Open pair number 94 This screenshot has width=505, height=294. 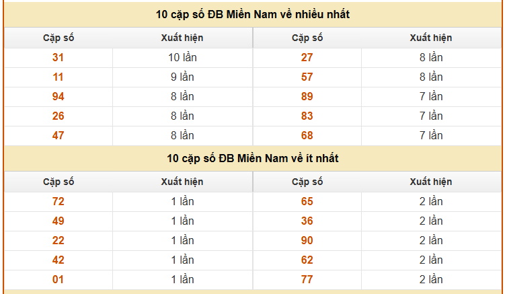(58, 97)
